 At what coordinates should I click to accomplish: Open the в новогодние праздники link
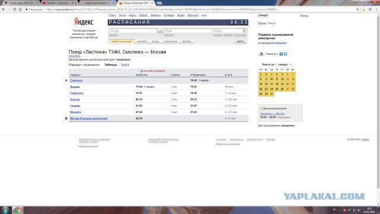tap(273, 43)
